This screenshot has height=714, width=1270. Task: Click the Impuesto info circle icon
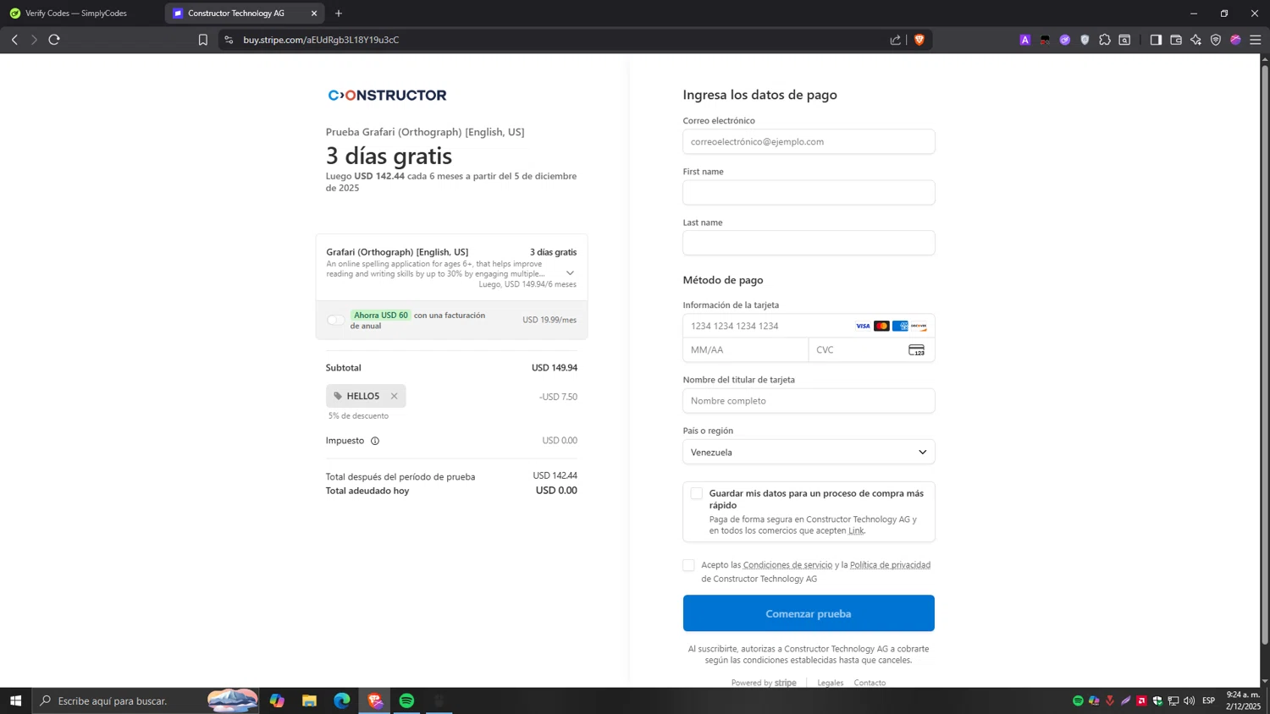pos(375,441)
